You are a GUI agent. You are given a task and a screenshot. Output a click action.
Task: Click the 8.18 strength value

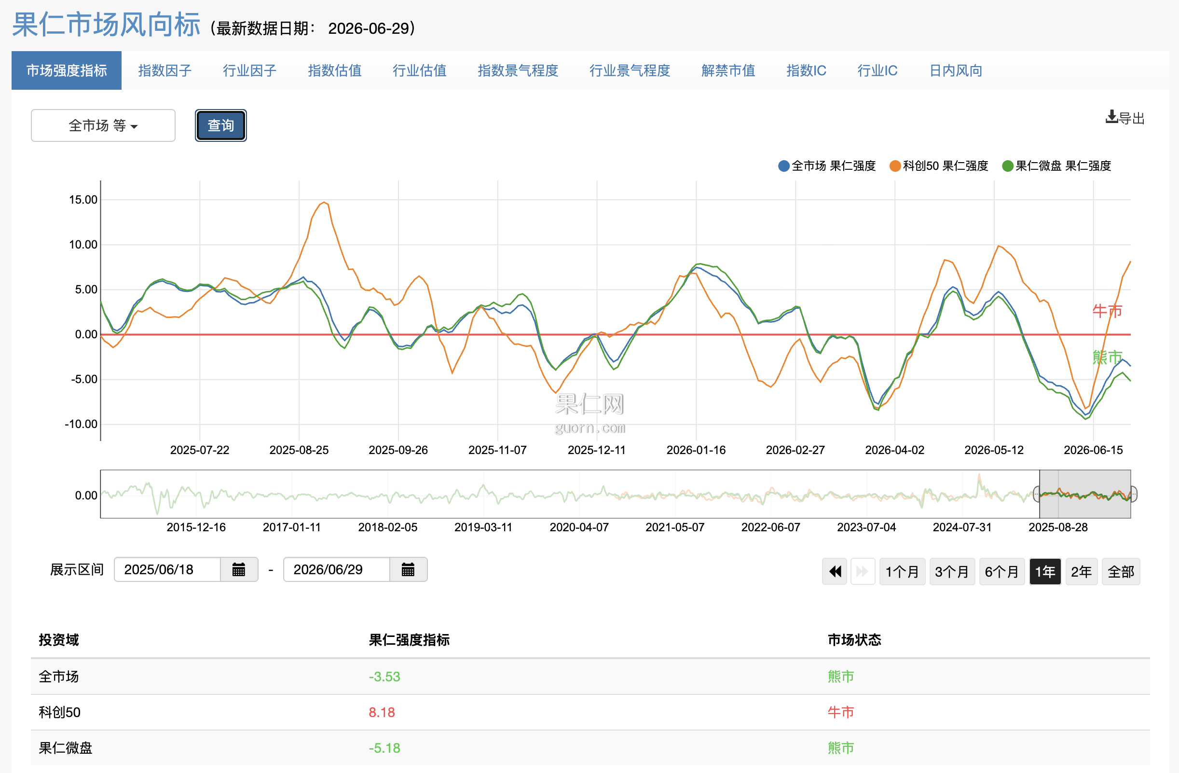pos(382,712)
